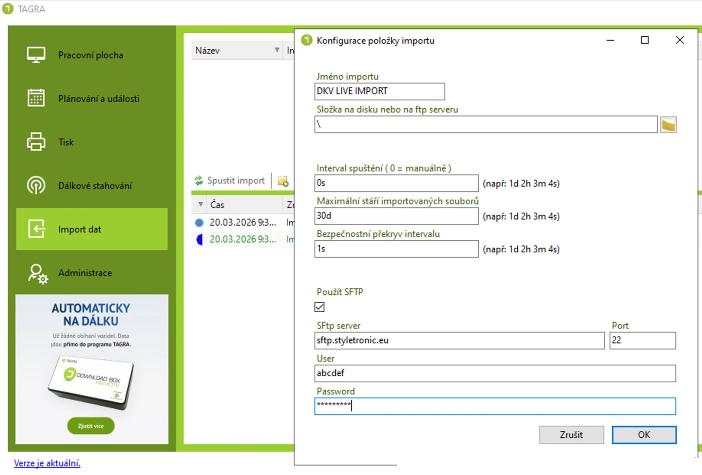The height and width of the screenshot is (475, 702).
Task: Select the Tisk printer icon
Action: pyautogui.click(x=36, y=142)
